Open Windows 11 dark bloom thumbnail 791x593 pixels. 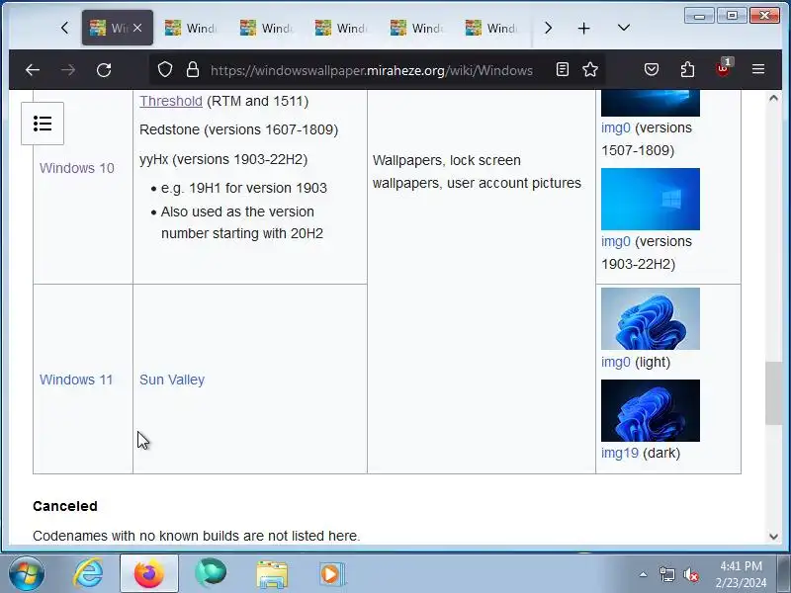pyautogui.click(x=651, y=410)
